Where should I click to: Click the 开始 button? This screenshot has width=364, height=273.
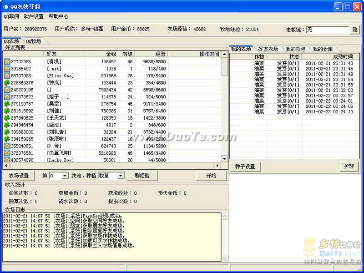211,176
